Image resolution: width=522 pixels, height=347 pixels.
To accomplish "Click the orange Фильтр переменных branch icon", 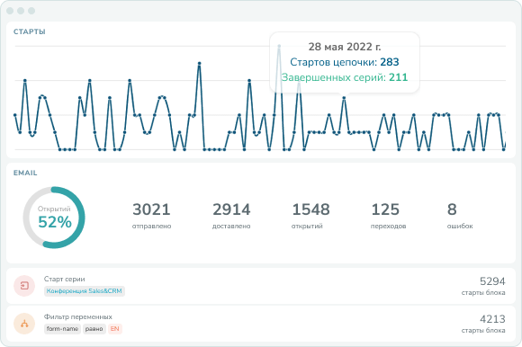I will (24, 324).
